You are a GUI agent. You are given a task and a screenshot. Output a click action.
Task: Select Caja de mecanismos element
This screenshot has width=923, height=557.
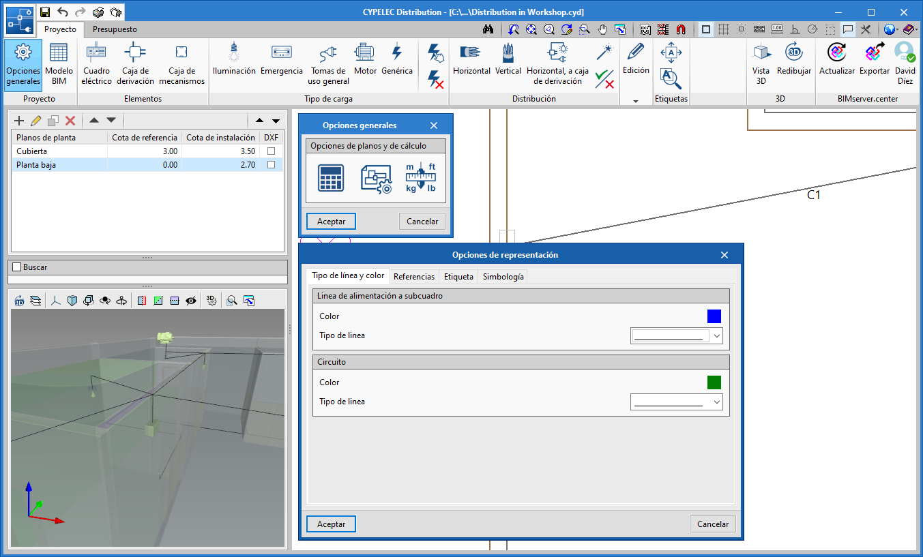[181, 64]
